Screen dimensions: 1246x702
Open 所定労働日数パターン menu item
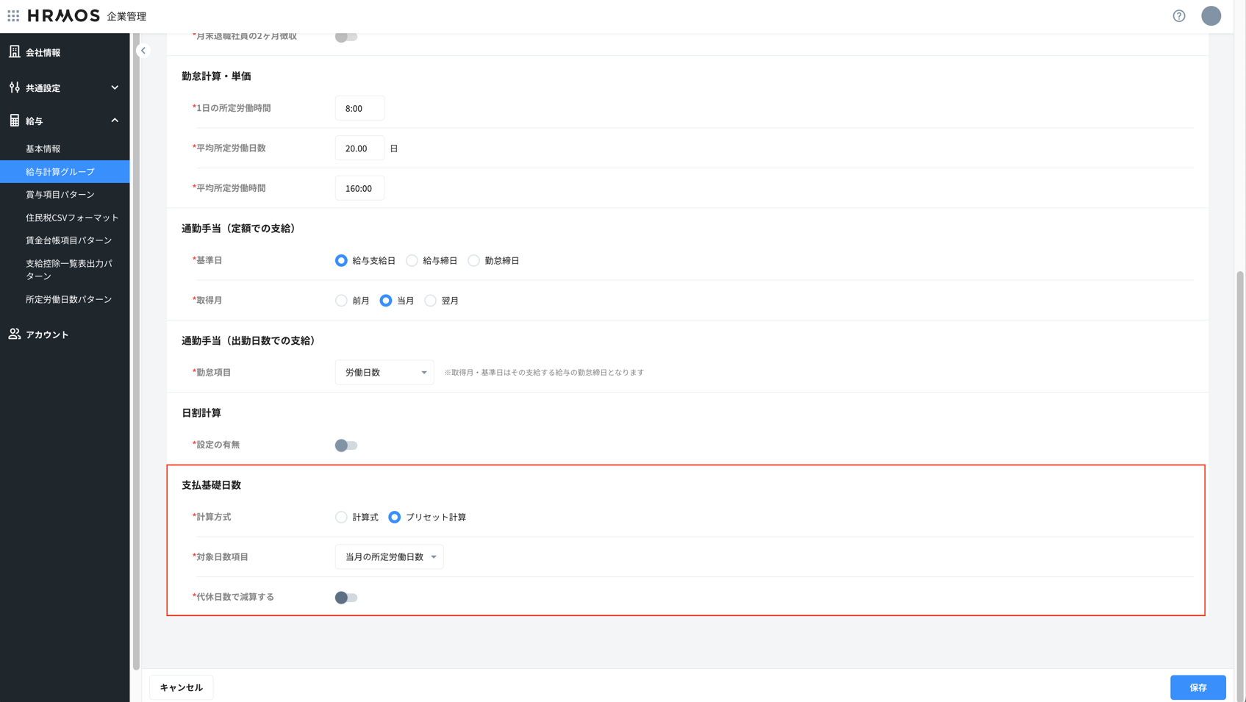68,299
